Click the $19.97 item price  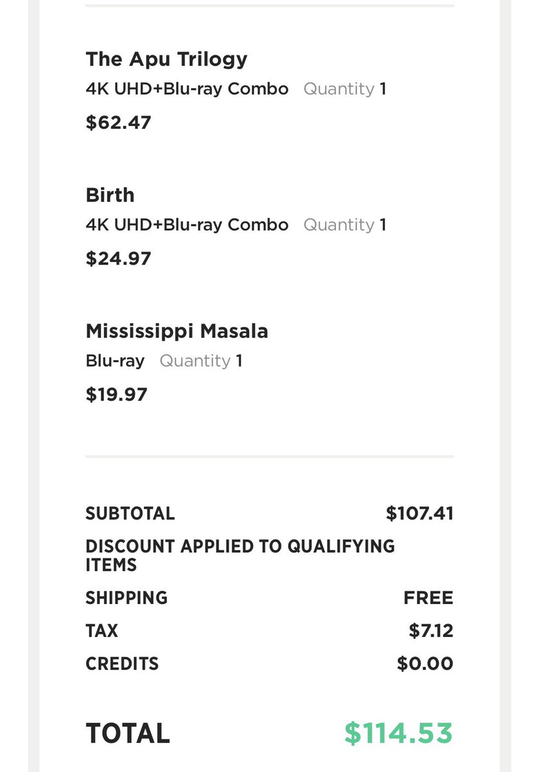[116, 394]
